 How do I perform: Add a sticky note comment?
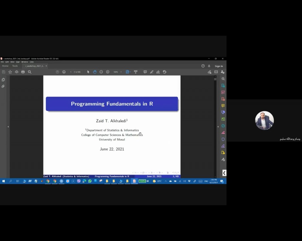(x=145, y=72)
